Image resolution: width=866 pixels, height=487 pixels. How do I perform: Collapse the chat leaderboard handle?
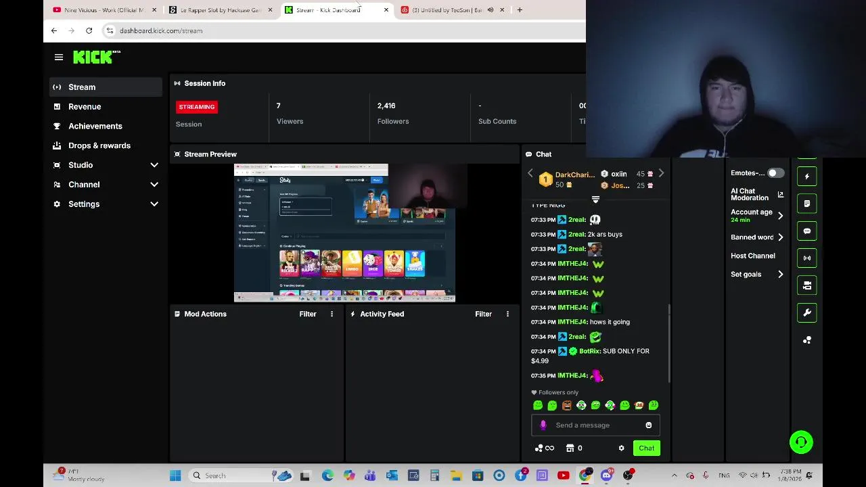click(x=595, y=200)
